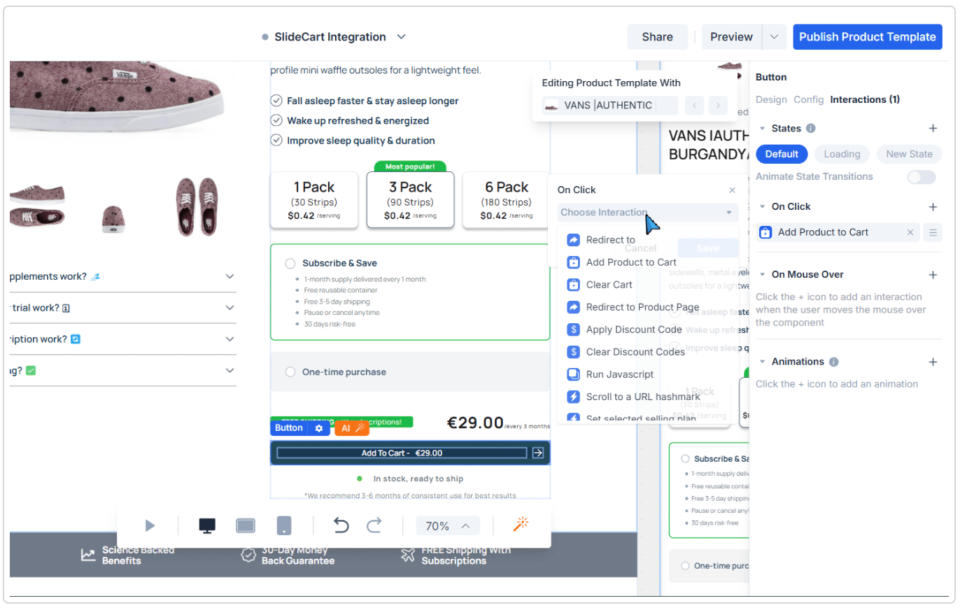Choose Run Javascript option

click(x=619, y=374)
